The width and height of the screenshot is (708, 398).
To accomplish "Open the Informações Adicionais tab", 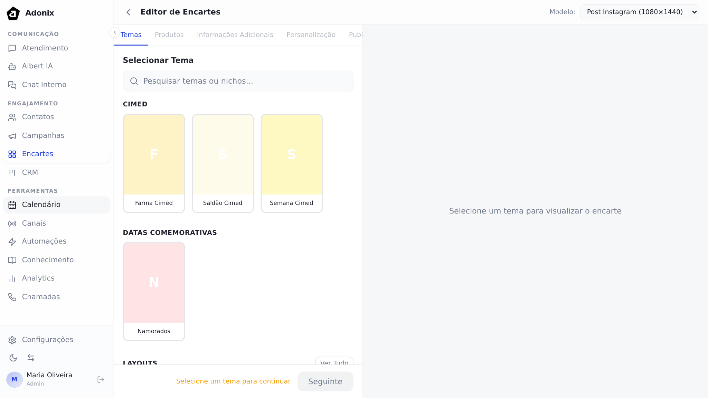I will (x=235, y=35).
